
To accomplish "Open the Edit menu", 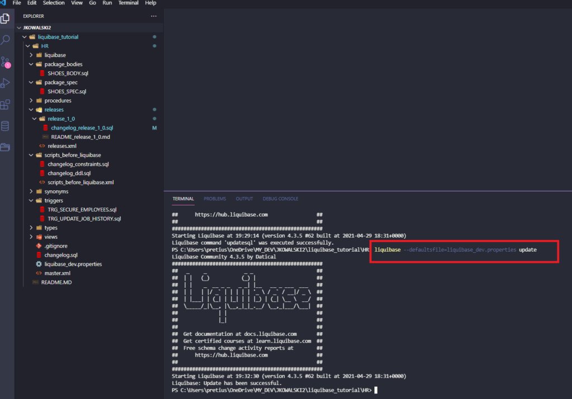I will point(32,3).
